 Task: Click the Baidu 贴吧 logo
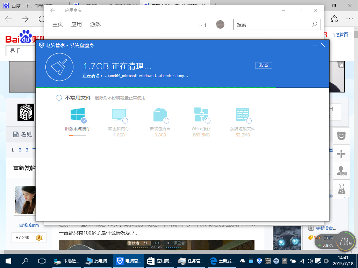(x=24, y=36)
